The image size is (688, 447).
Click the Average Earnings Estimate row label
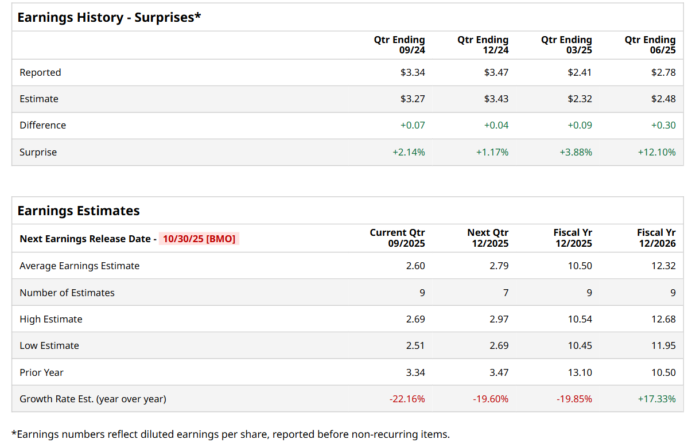(x=79, y=266)
